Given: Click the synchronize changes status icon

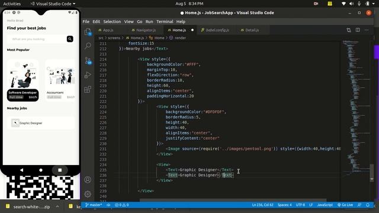Looking at the screenshot, I should pos(108,205).
